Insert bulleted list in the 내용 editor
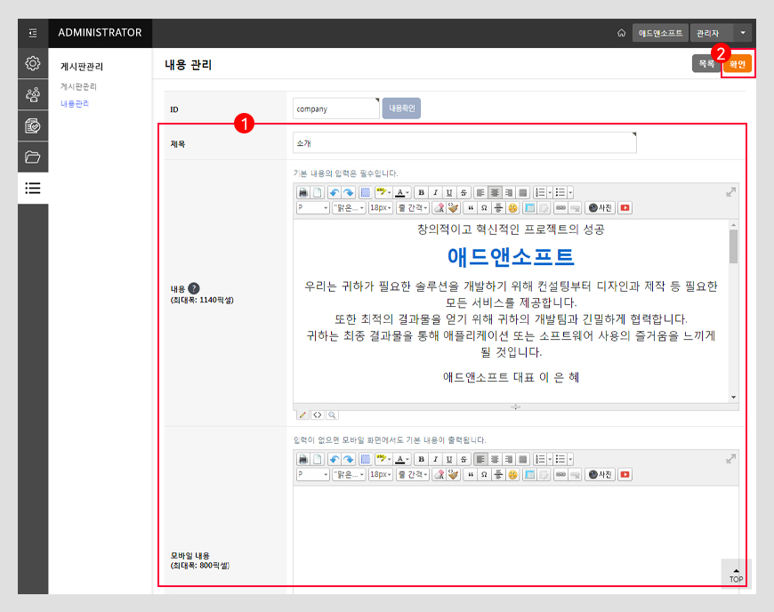Viewport: 774px width, 612px height. (560, 192)
